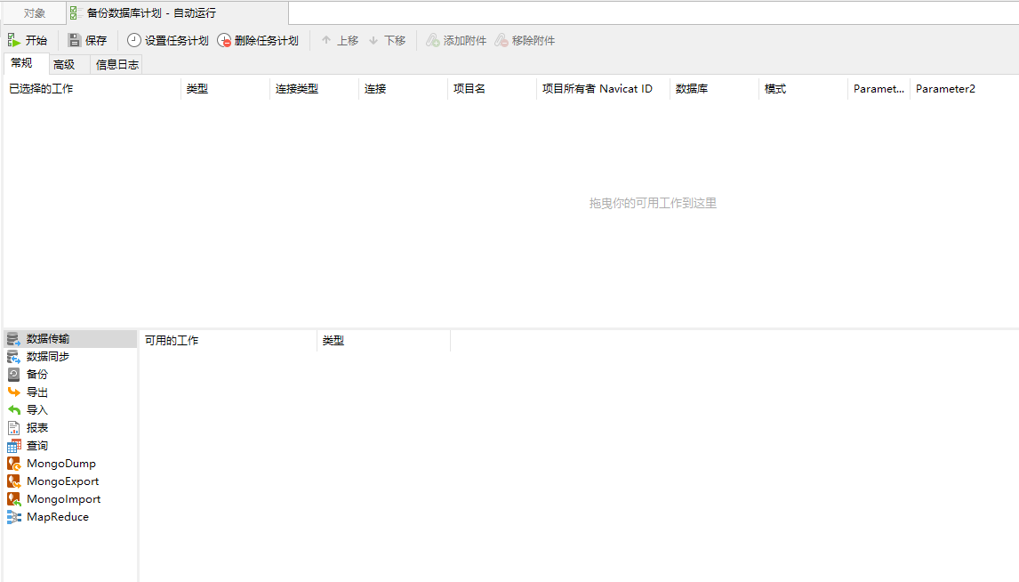Switch to the 信息日志 log tab
The image size is (1019, 582).
point(116,65)
